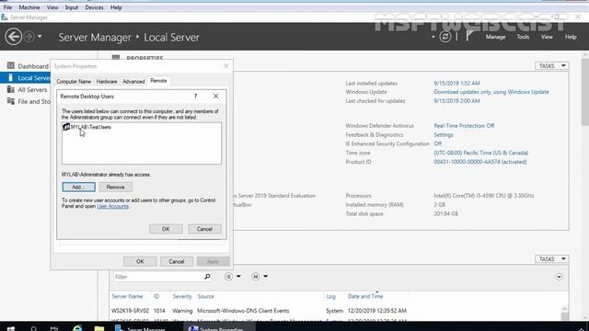Click the last installed updates date link
The height and width of the screenshot is (331, 589).
[x=456, y=83]
